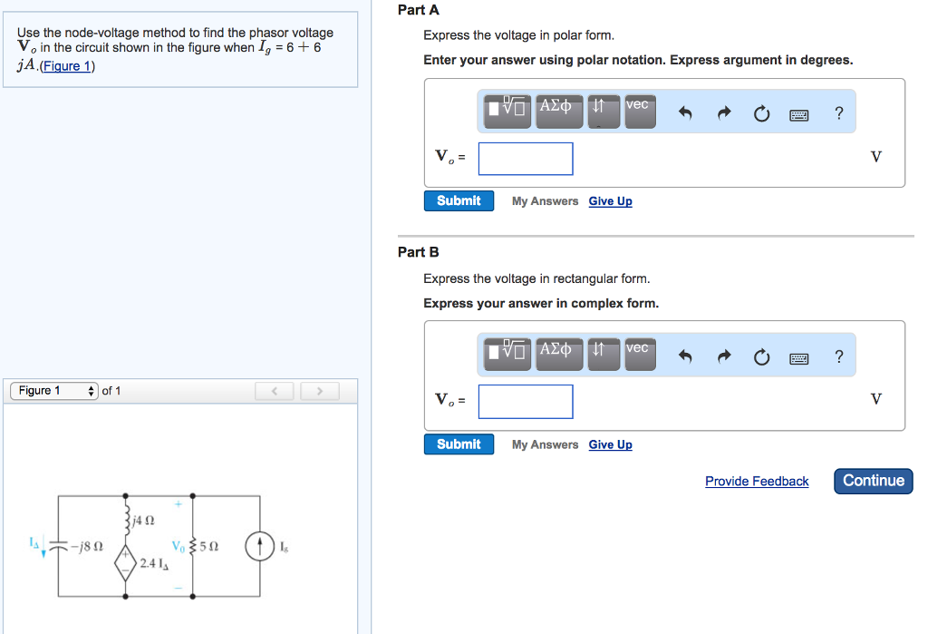The width and height of the screenshot is (928, 634).
Task: Undo the last entry in Part B
Action: [x=688, y=356]
